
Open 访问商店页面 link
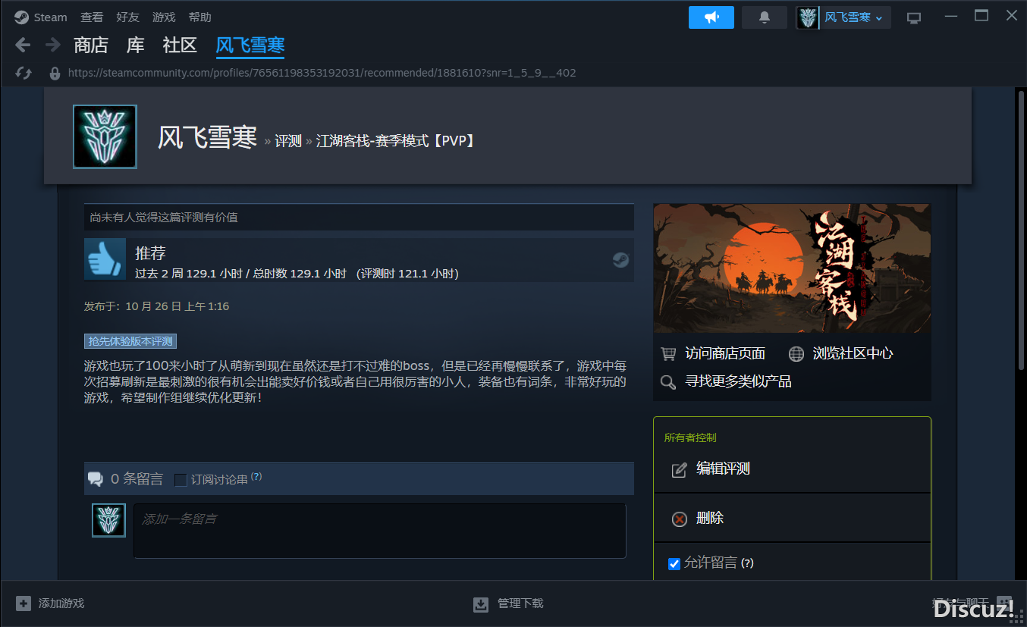pyautogui.click(x=725, y=353)
